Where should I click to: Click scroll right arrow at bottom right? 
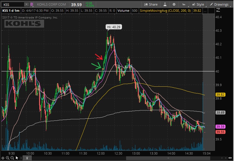click(x=226, y=158)
